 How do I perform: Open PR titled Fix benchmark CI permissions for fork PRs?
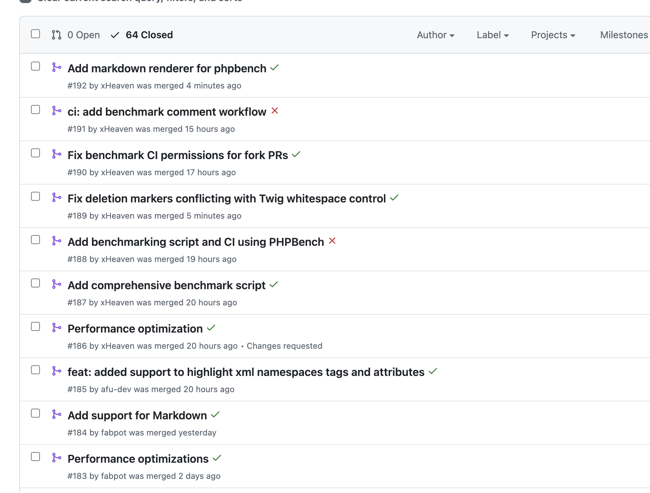click(178, 155)
